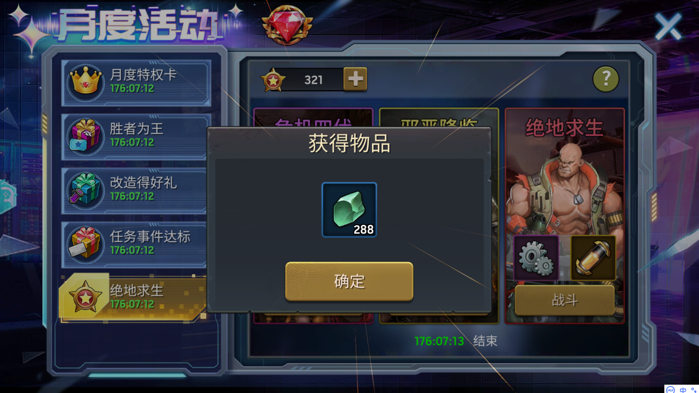Image resolution: width=699 pixels, height=393 pixels.
Task: Select the 绝地求生 muscular character card
Action: [564, 216]
